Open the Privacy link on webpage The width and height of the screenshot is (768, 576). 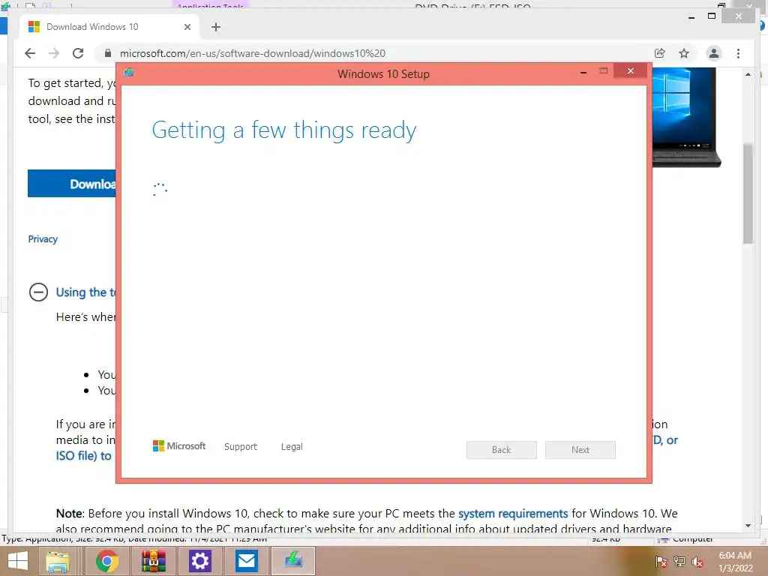pos(43,239)
